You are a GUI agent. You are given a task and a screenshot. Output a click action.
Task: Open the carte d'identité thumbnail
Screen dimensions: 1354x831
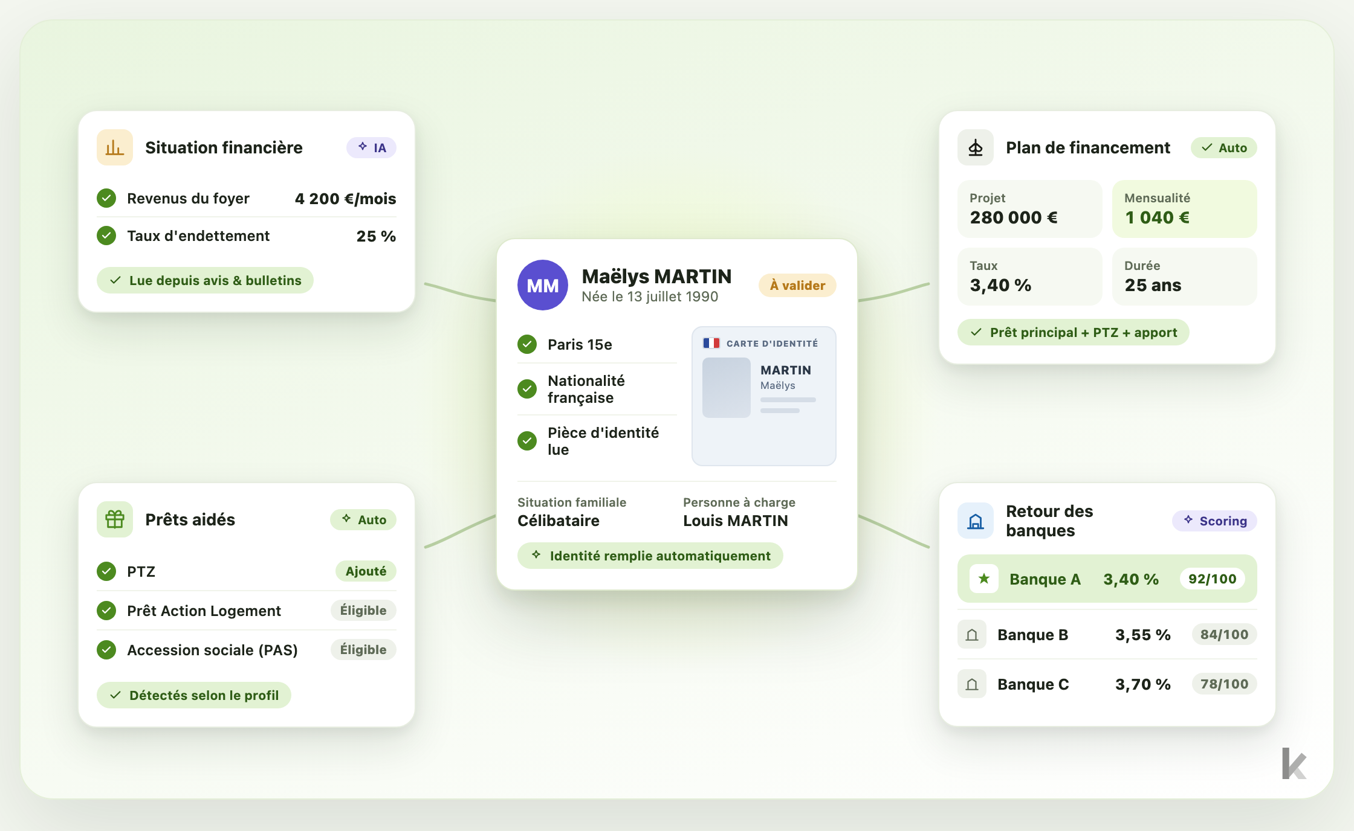tap(764, 396)
